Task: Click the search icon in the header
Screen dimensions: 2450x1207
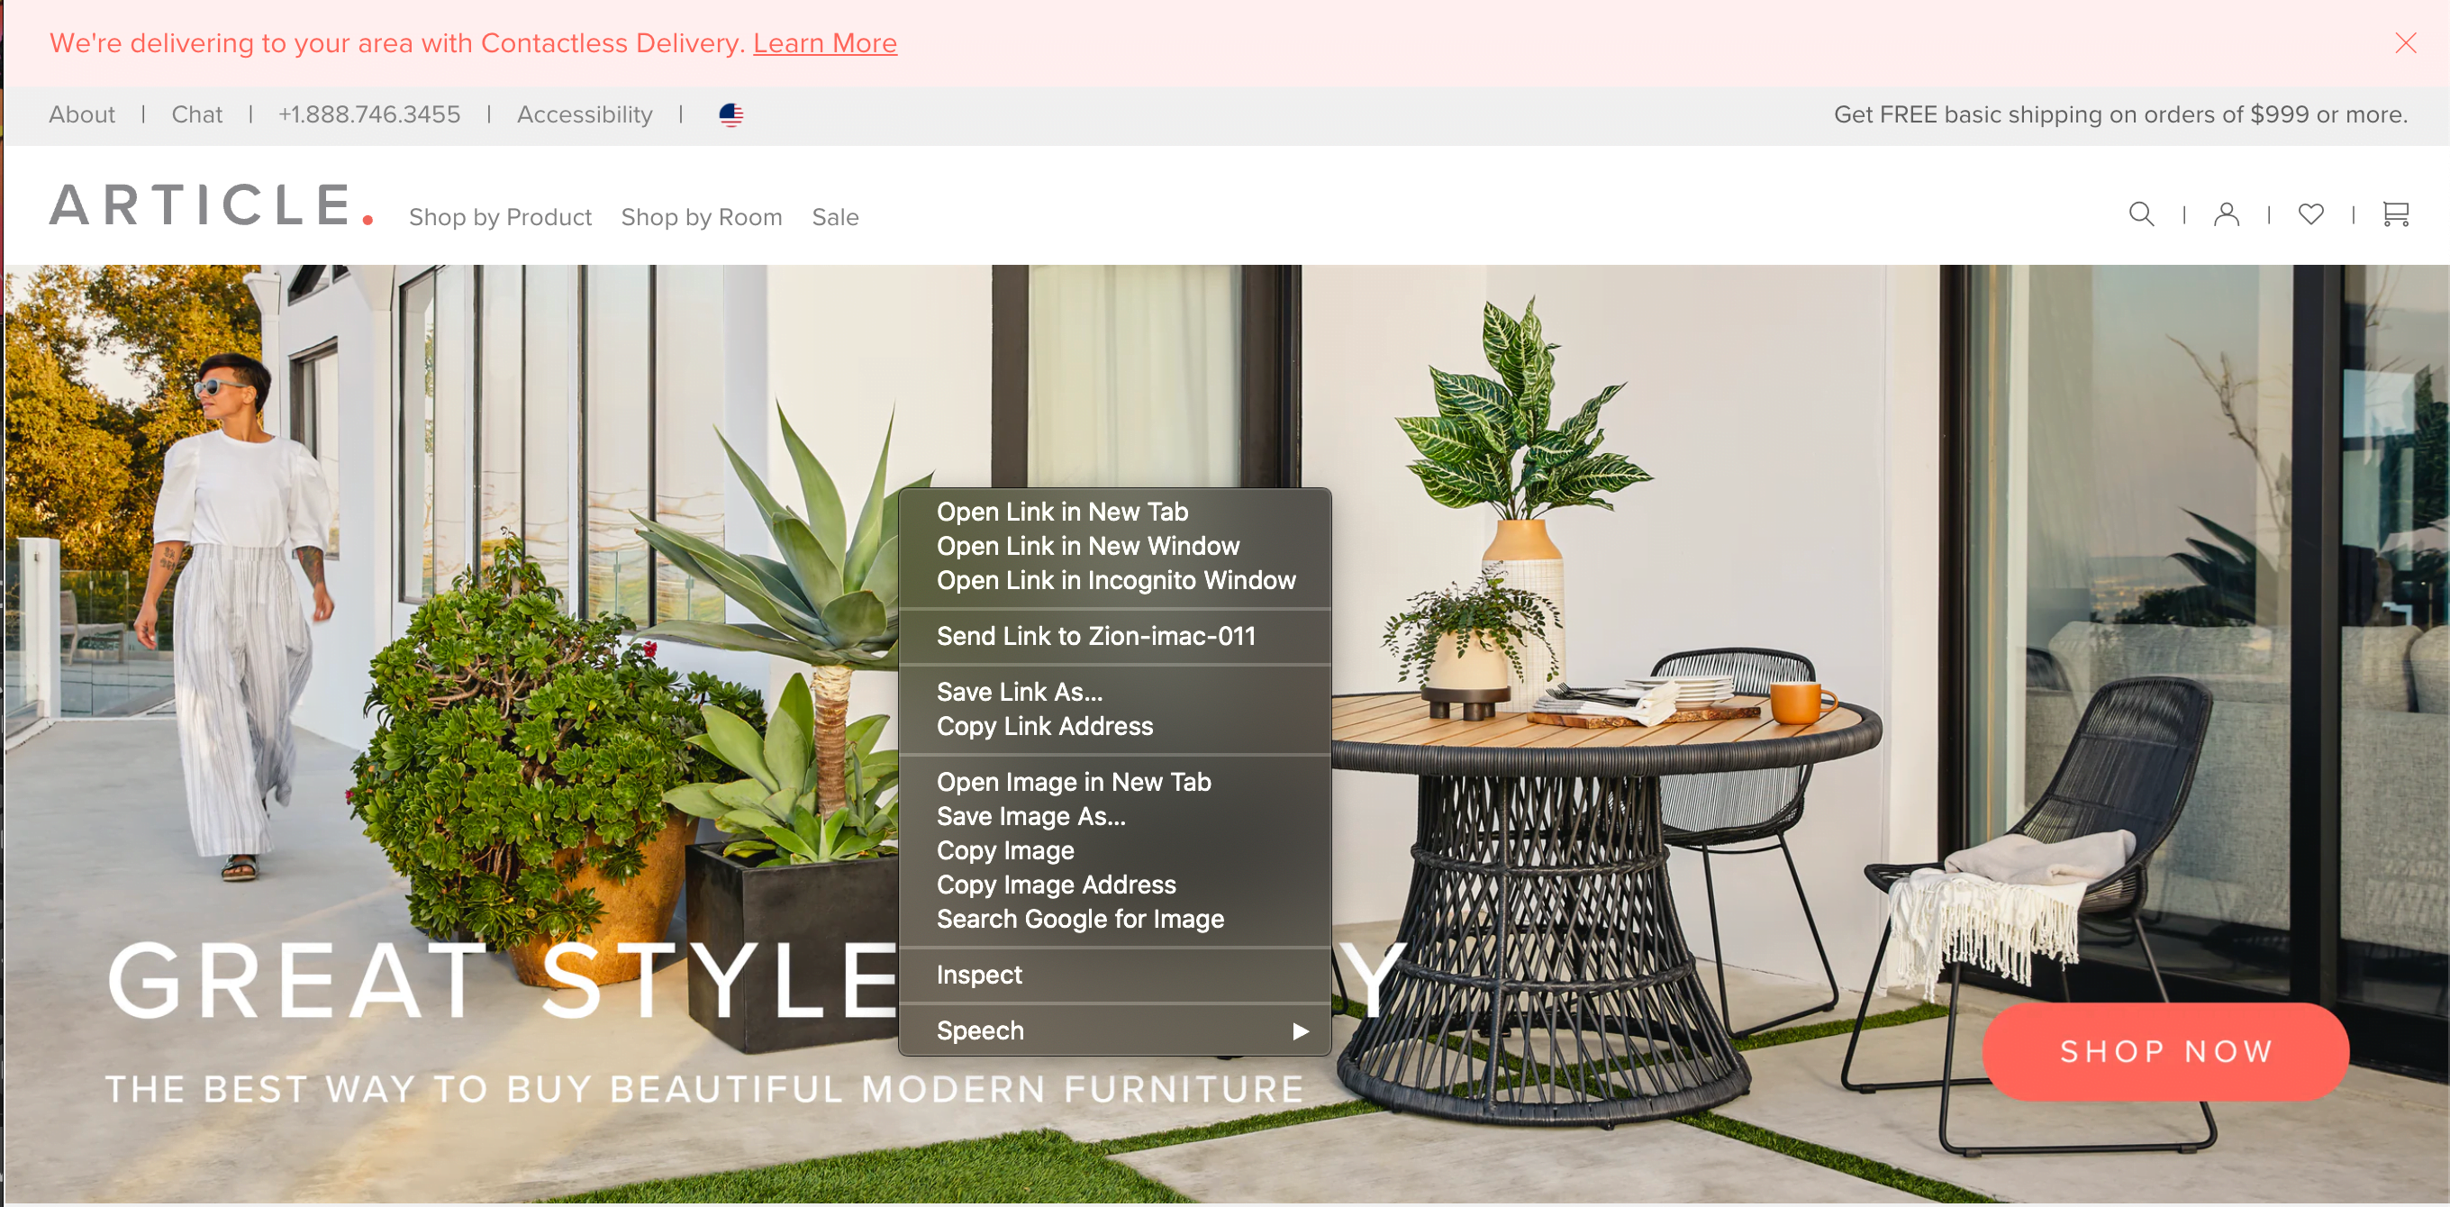Action: click(2141, 216)
